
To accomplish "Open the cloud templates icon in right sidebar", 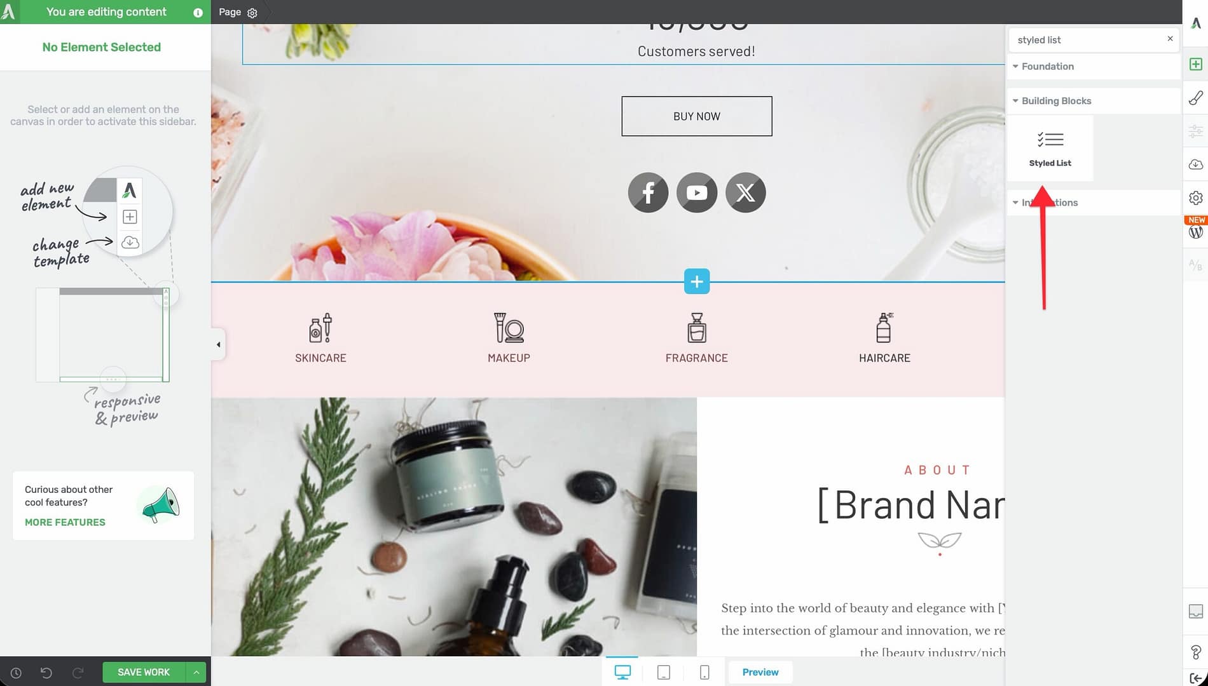I will (x=1195, y=165).
